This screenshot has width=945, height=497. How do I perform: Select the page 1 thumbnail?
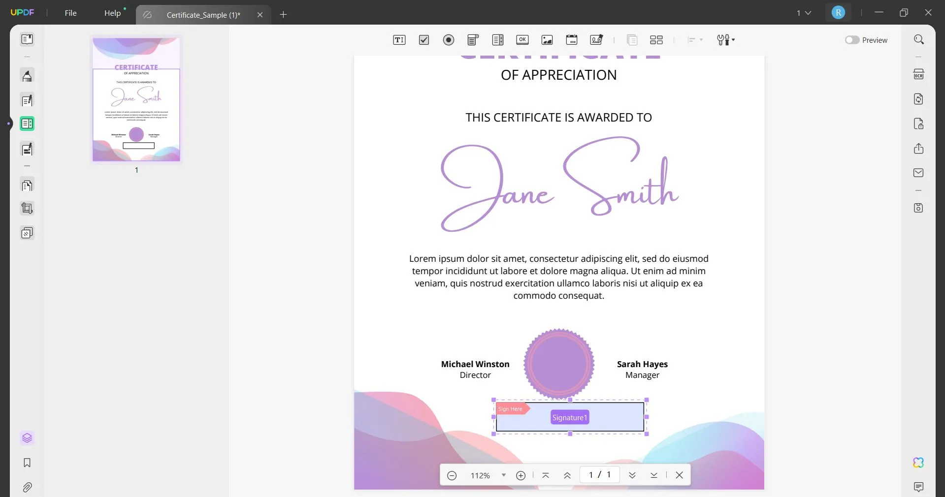(136, 99)
